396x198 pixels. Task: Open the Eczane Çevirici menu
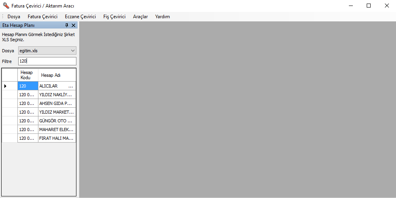coord(80,17)
